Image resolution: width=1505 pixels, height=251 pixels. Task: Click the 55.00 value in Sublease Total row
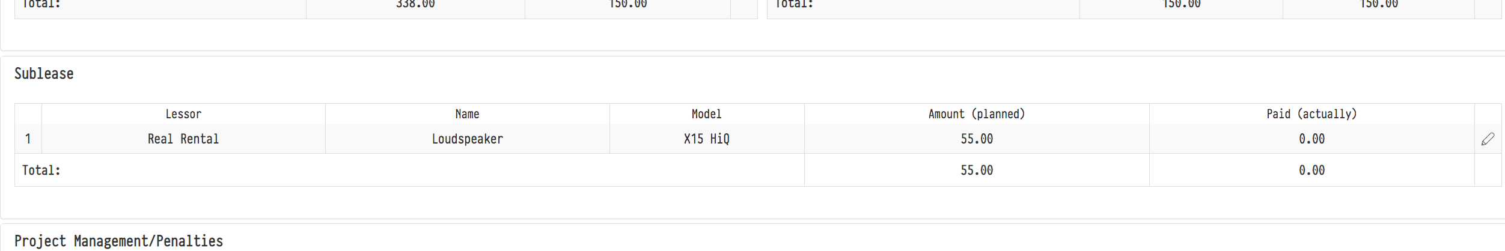click(976, 171)
